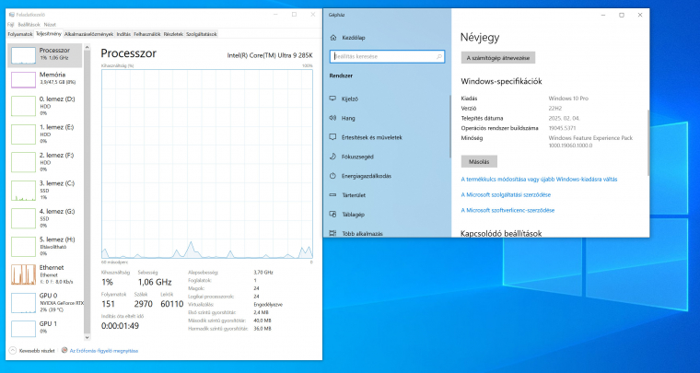This screenshot has width=700, height=373.
Task: Open A termékkulcs módosítása link
Action: tap(540, 180)
